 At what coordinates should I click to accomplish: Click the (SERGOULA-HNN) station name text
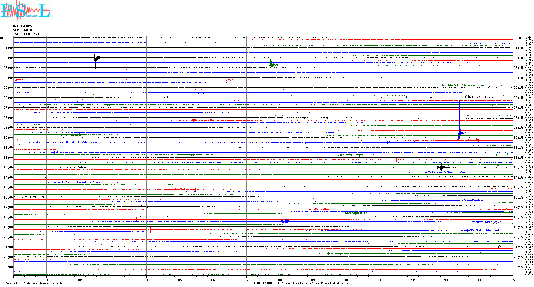pyautogui.click(x=26, y=34)
